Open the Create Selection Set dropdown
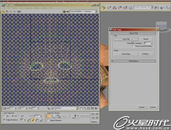This screenshot has height=130, width=171. click(143, 7)
